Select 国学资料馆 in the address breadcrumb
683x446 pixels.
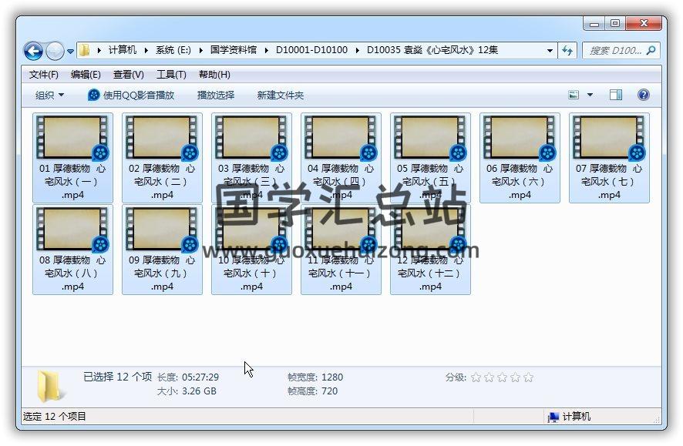pos(234,50)
